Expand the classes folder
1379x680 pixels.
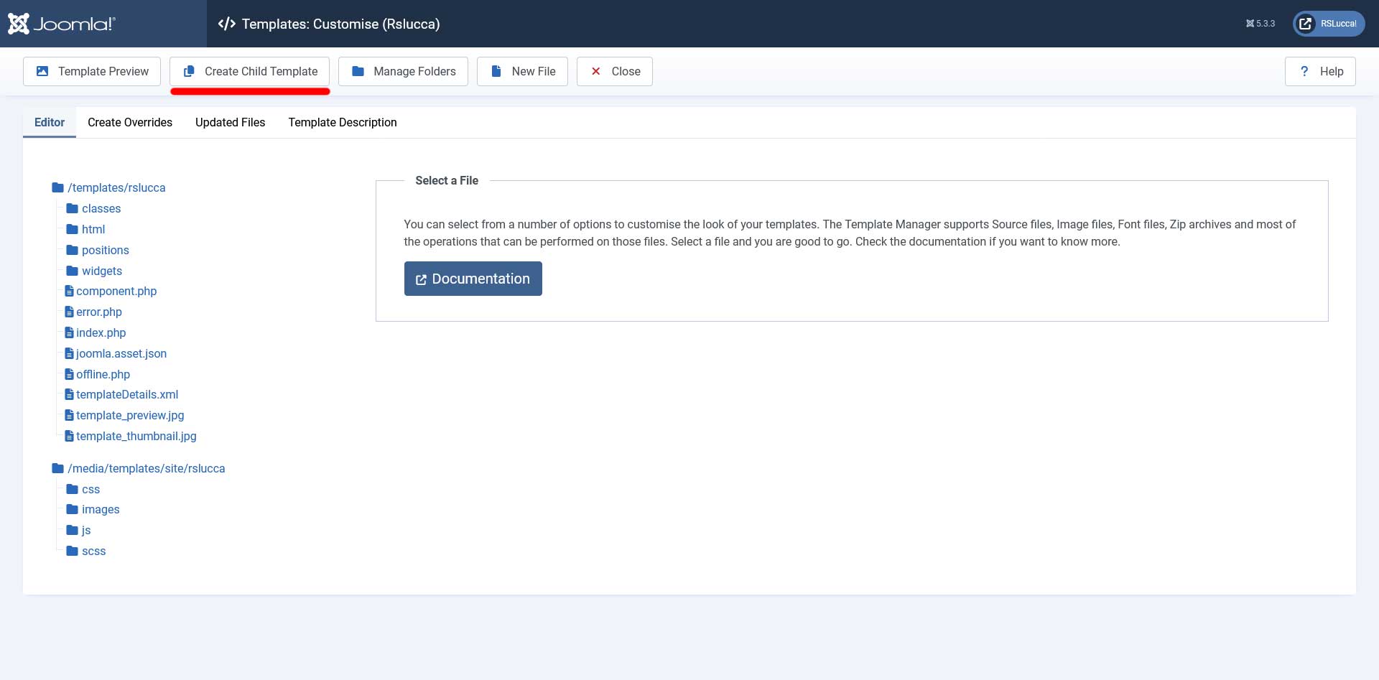point(101,208)
